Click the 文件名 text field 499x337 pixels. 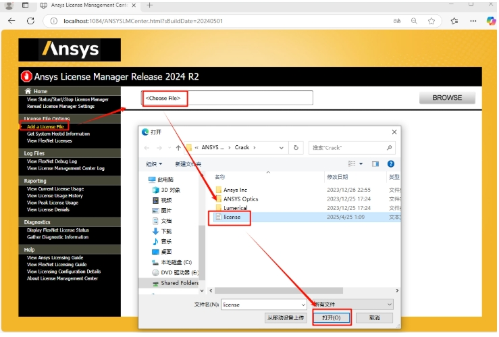coord(264,305)
